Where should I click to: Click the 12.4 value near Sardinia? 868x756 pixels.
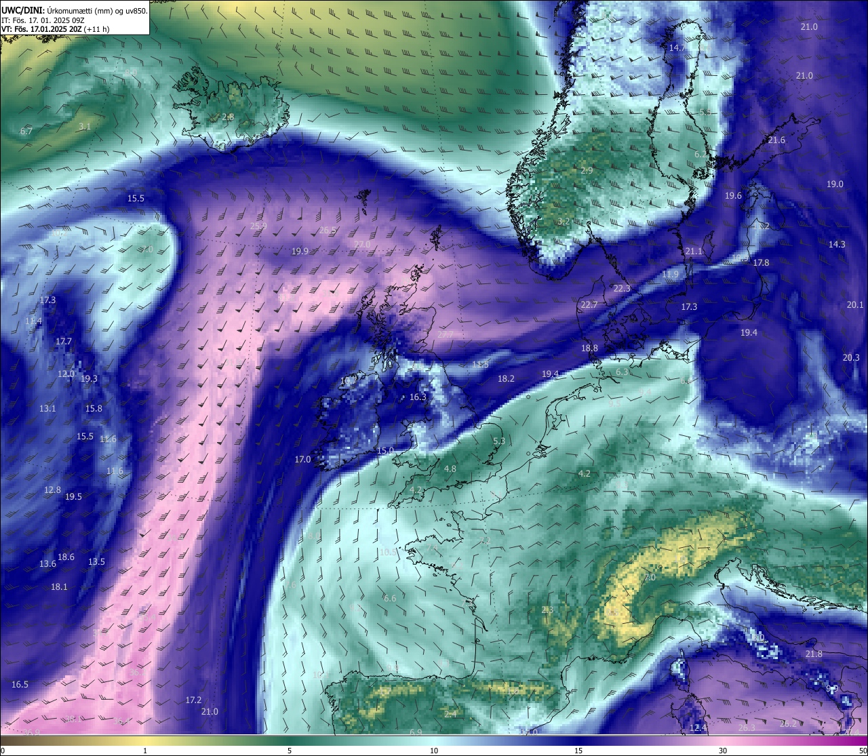click(x=698, y=728)
